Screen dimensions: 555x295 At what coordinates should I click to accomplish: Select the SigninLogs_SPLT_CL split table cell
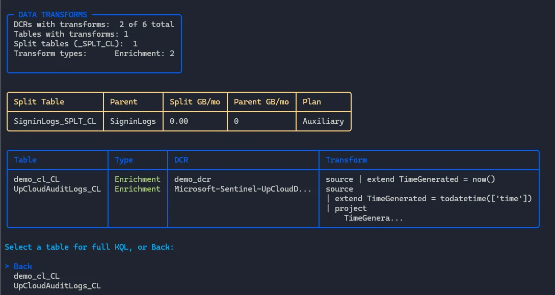[55, 121]
